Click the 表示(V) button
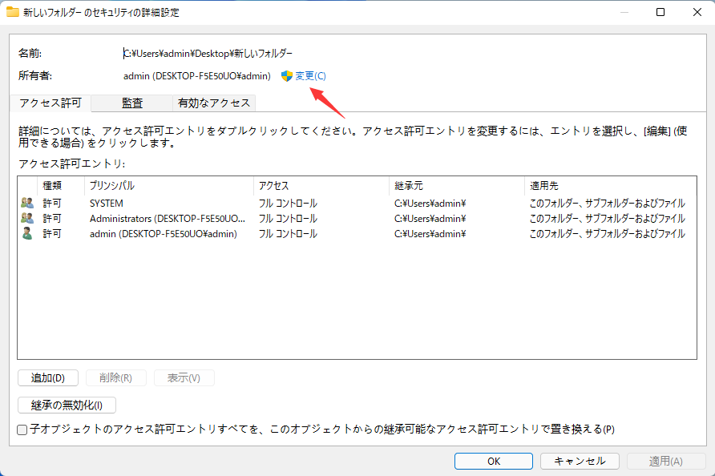715x476 pixels. pos(184,377)
